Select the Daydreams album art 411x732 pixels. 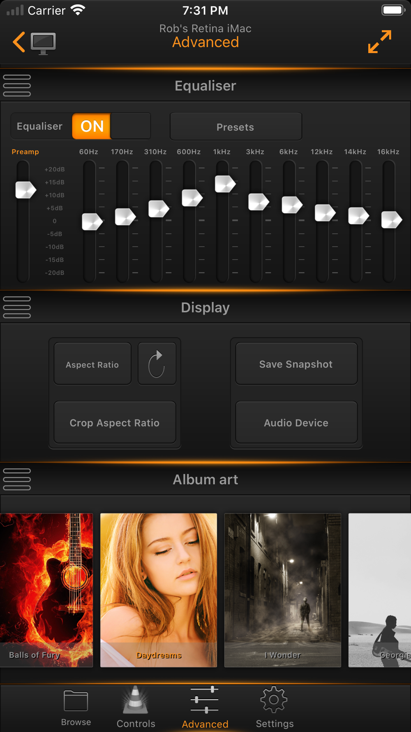coord(159,590)
